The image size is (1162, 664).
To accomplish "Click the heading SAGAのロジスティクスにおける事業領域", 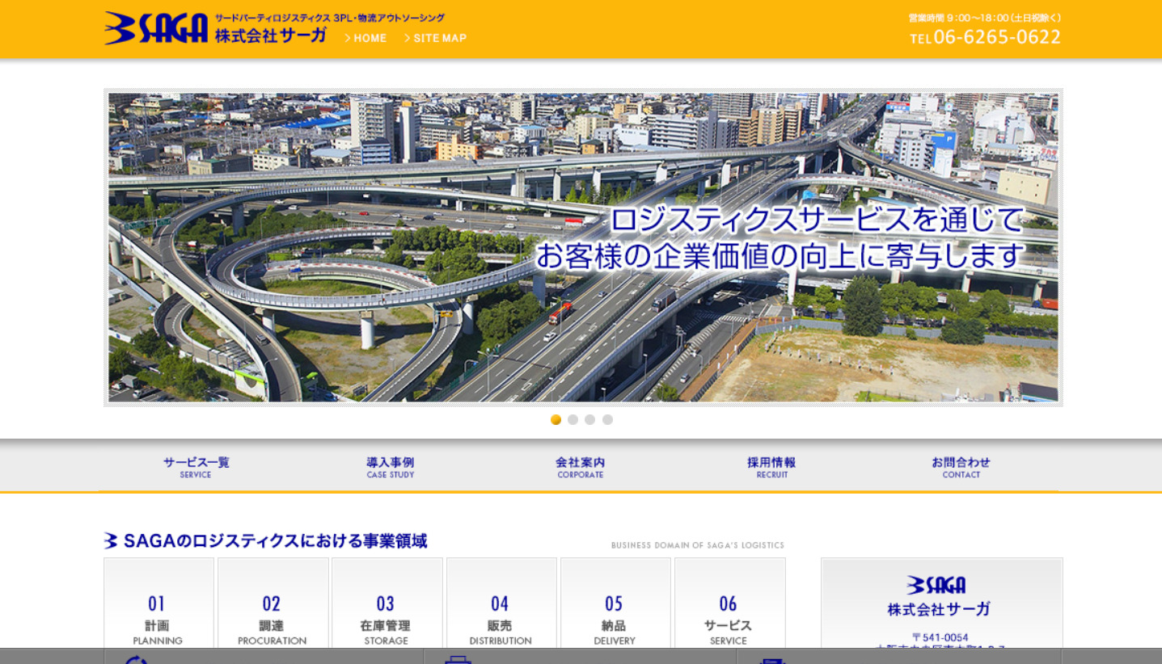I will pos(266,540).
